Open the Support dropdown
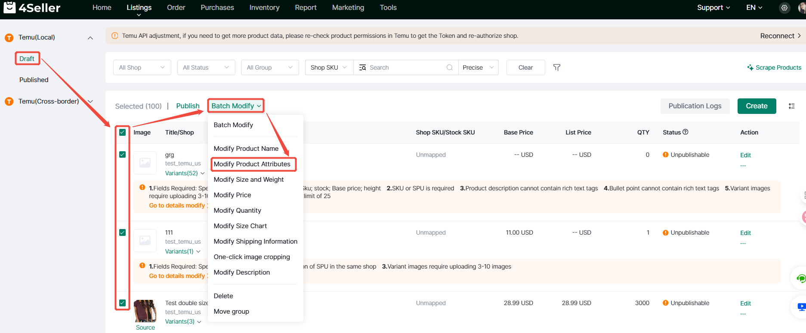 (x=713, y=8)
